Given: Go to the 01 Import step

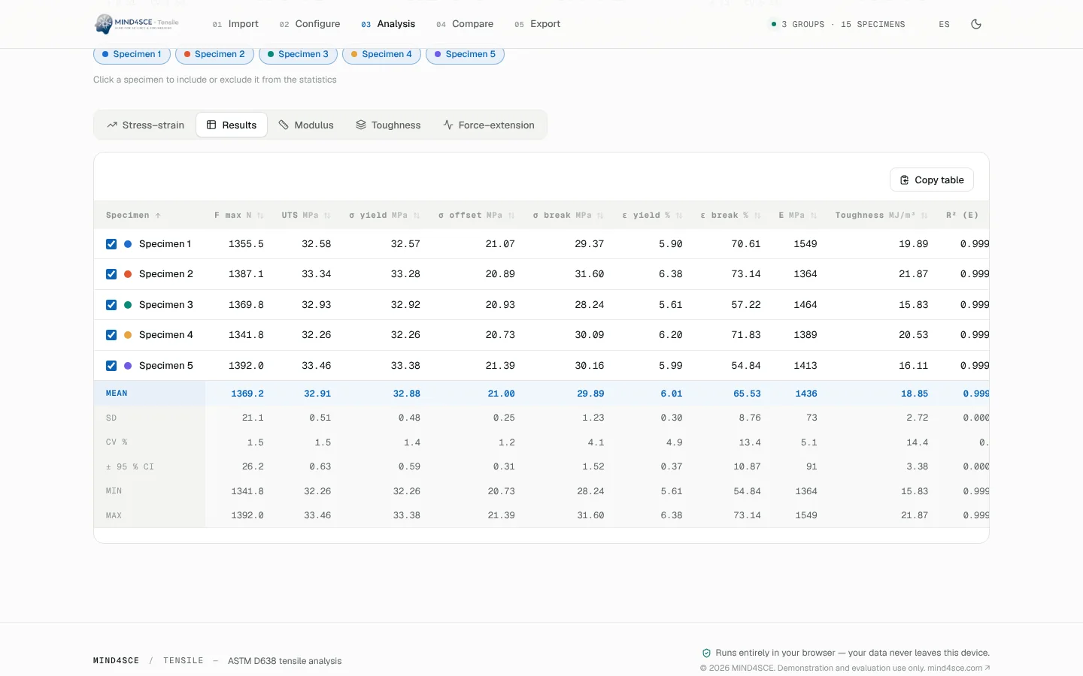Looking at the screenshot, I should 235,24.
